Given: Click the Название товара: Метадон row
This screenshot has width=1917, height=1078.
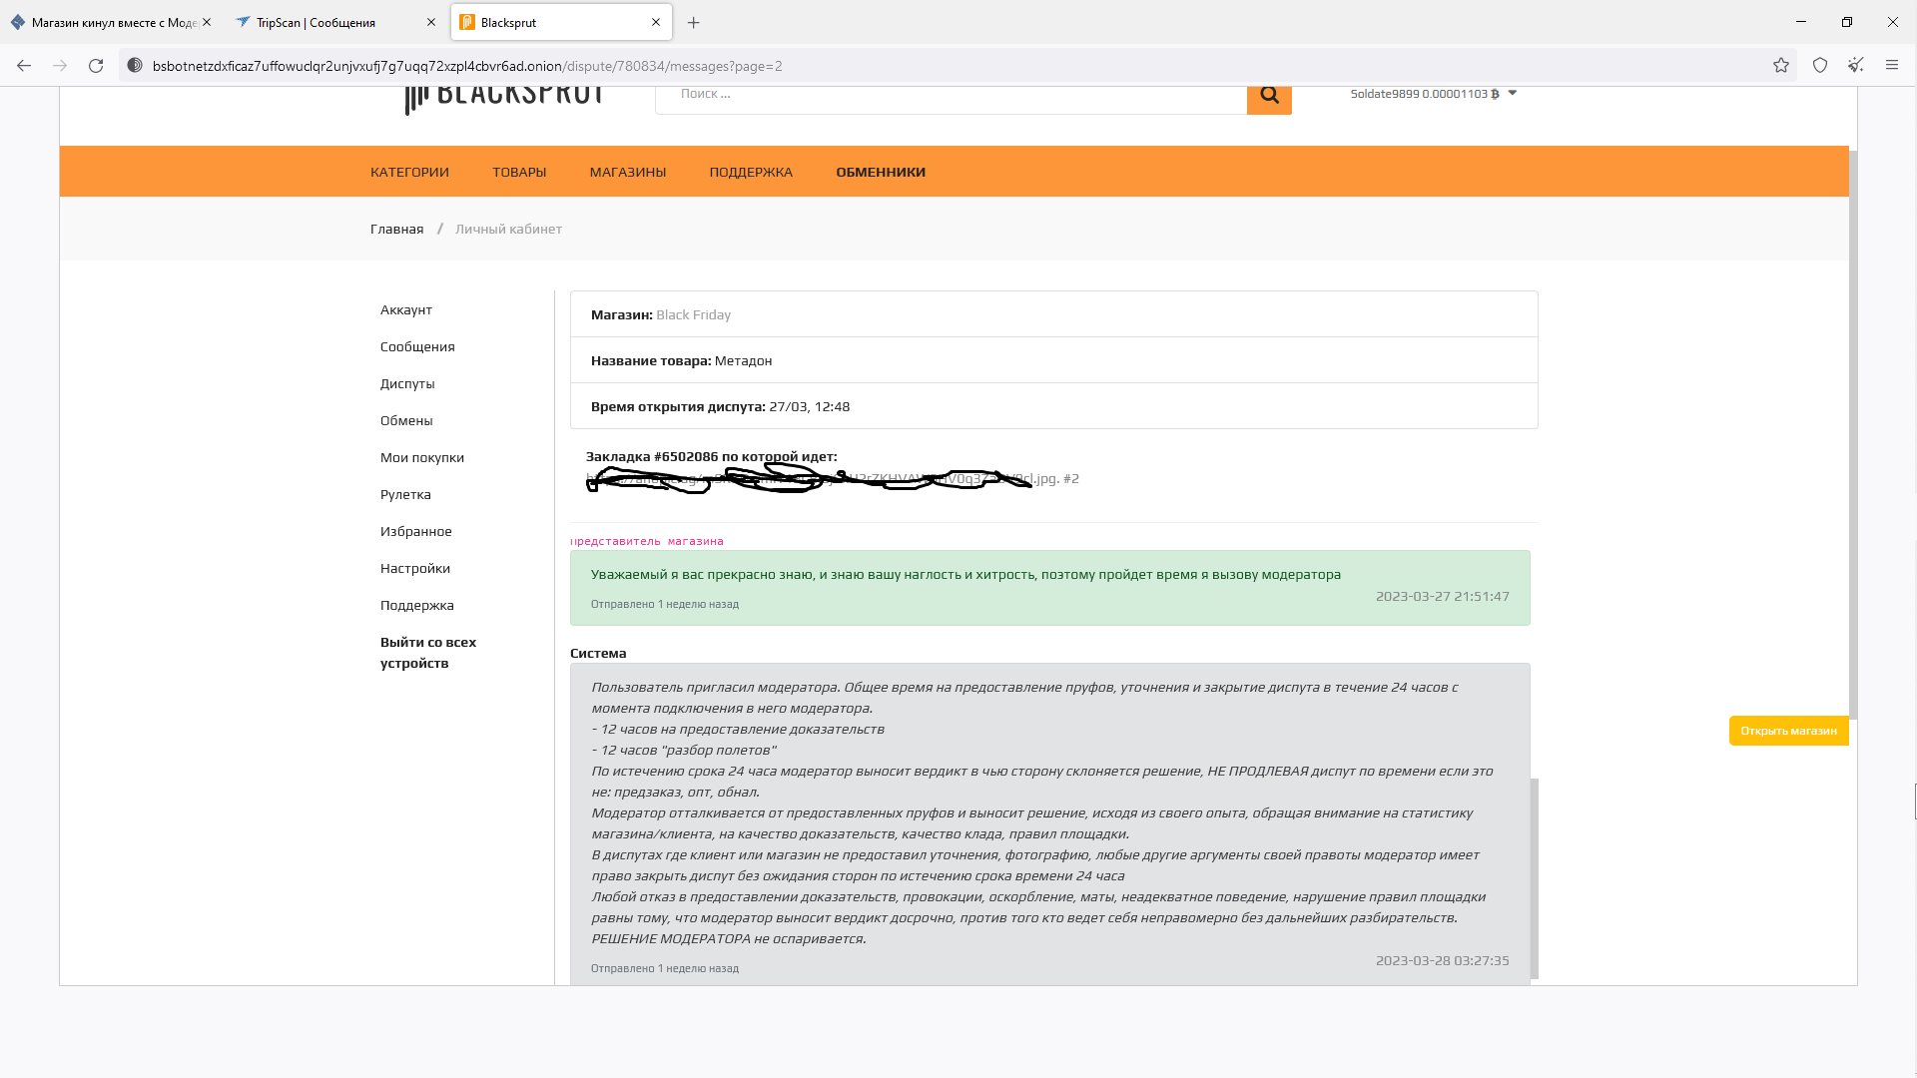Looking at the screenshot, I should (x=1053, y=360).
